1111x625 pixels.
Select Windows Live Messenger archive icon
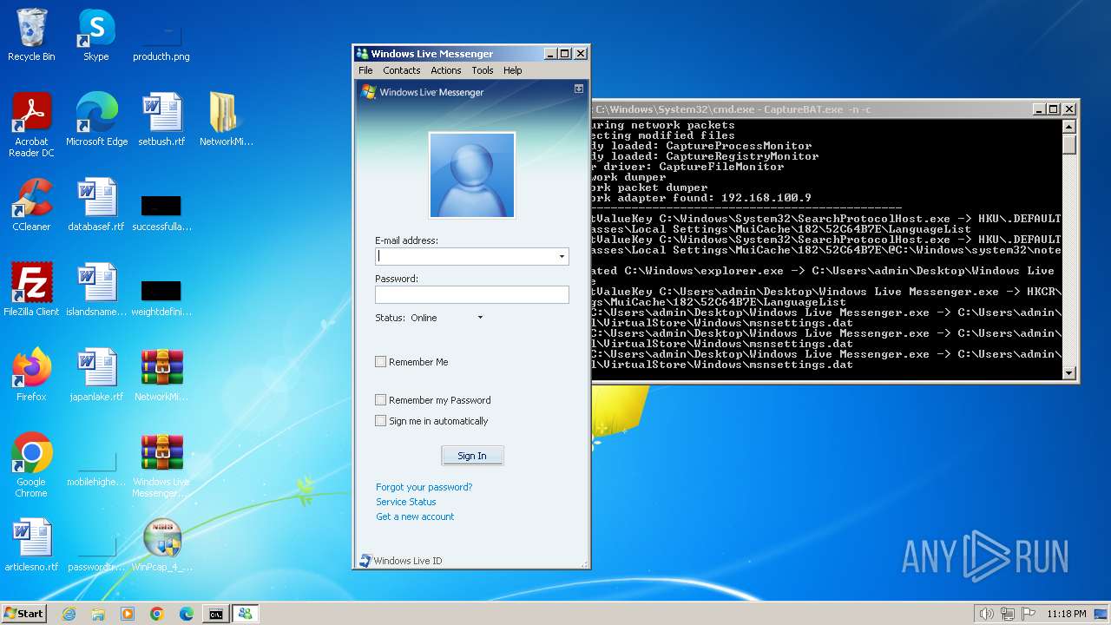point(161,465)
